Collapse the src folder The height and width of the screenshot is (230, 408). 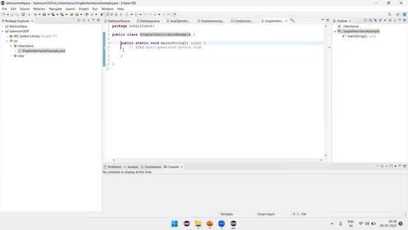point(7,41)
